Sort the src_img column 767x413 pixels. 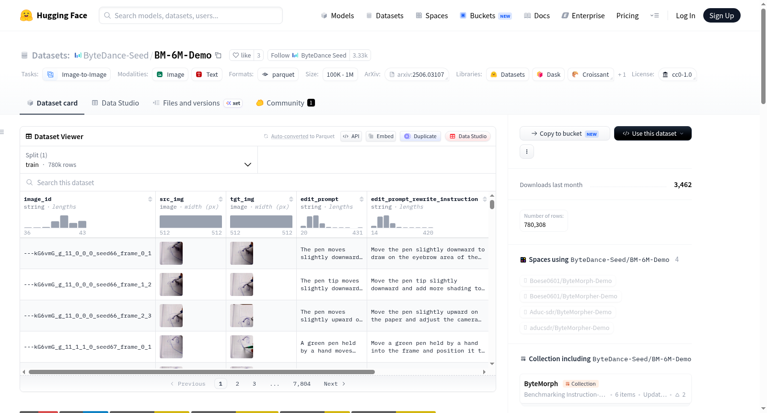pos(221,199)
